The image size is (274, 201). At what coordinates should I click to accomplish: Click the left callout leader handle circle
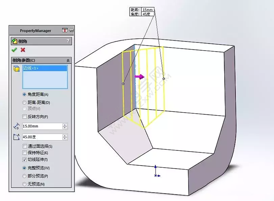click(x=123, y=84)
